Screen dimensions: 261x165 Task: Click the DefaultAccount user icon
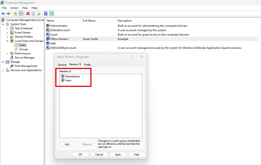(48, 30)
